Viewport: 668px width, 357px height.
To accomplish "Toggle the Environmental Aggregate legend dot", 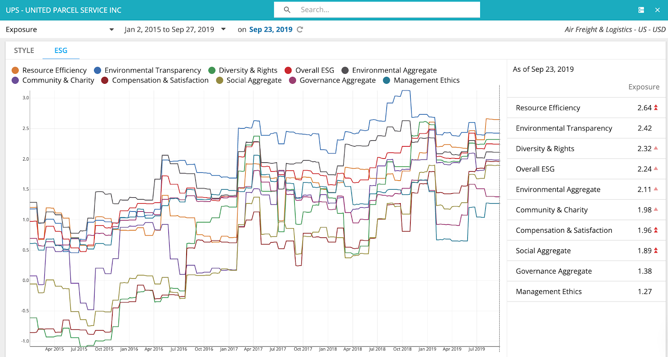I will tap(345, 70).
